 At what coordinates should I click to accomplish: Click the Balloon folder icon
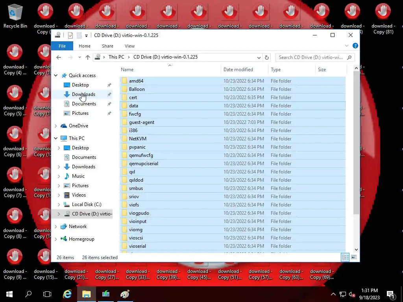coord(124,89)
